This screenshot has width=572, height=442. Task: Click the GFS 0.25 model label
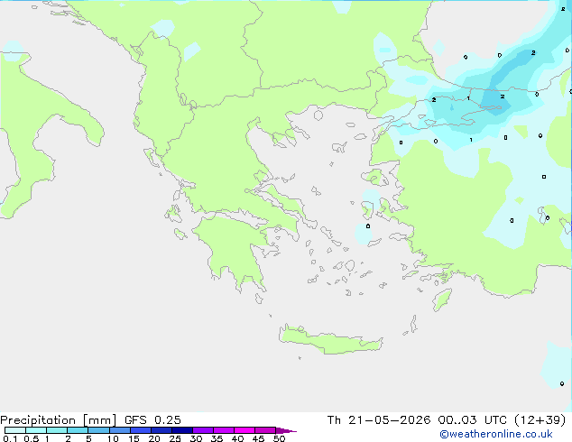[152, 420]
